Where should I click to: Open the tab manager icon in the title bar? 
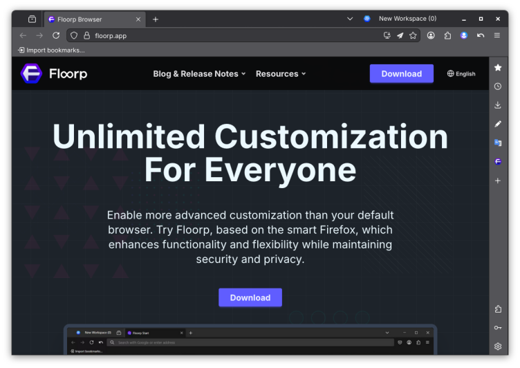pyautogui.click(x=32, y=19)
